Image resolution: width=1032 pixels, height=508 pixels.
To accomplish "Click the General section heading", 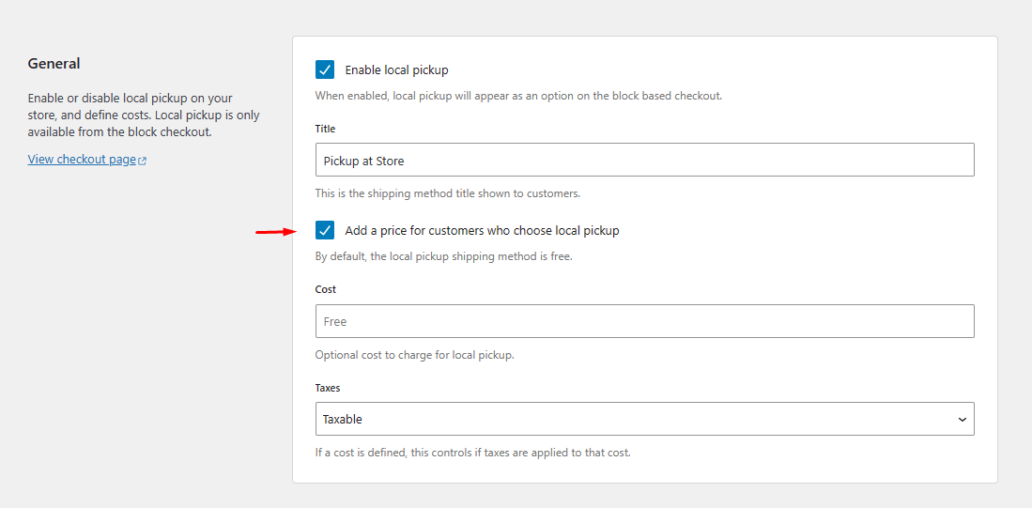I will pyautogui.click(x=54, y=64).
